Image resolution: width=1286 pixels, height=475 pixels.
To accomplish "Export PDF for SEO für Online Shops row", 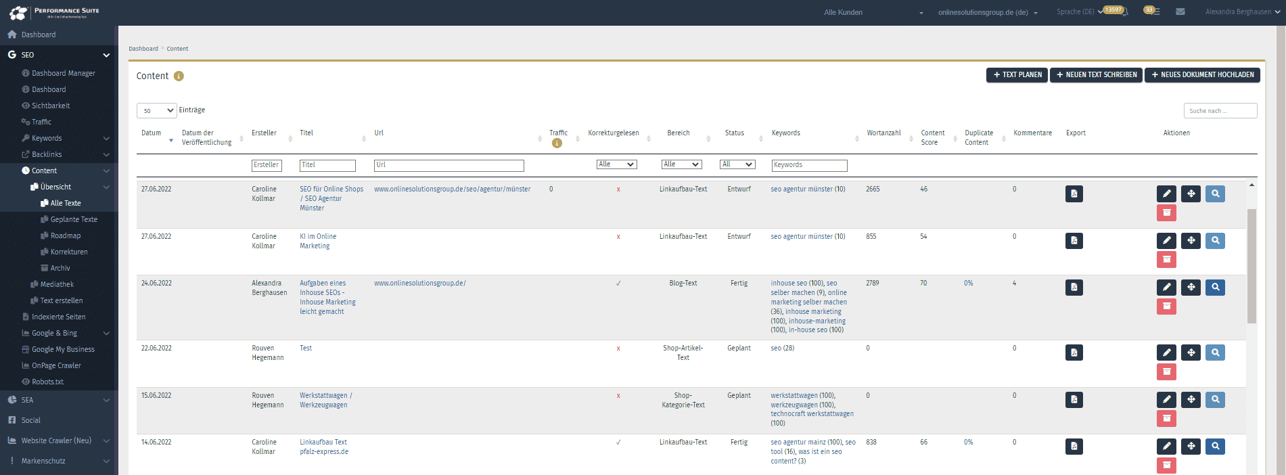I will (1074, 194).
